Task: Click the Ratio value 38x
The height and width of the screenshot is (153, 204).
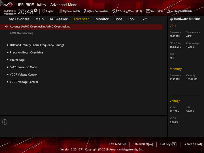Action: coord(172,58)
